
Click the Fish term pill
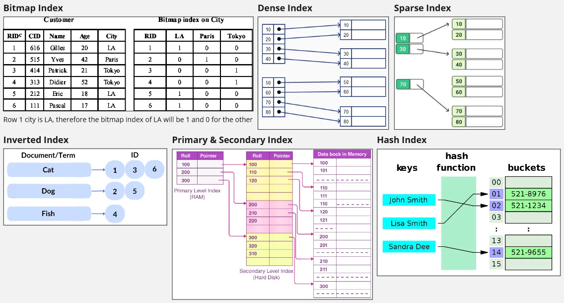tap(48, 214)
